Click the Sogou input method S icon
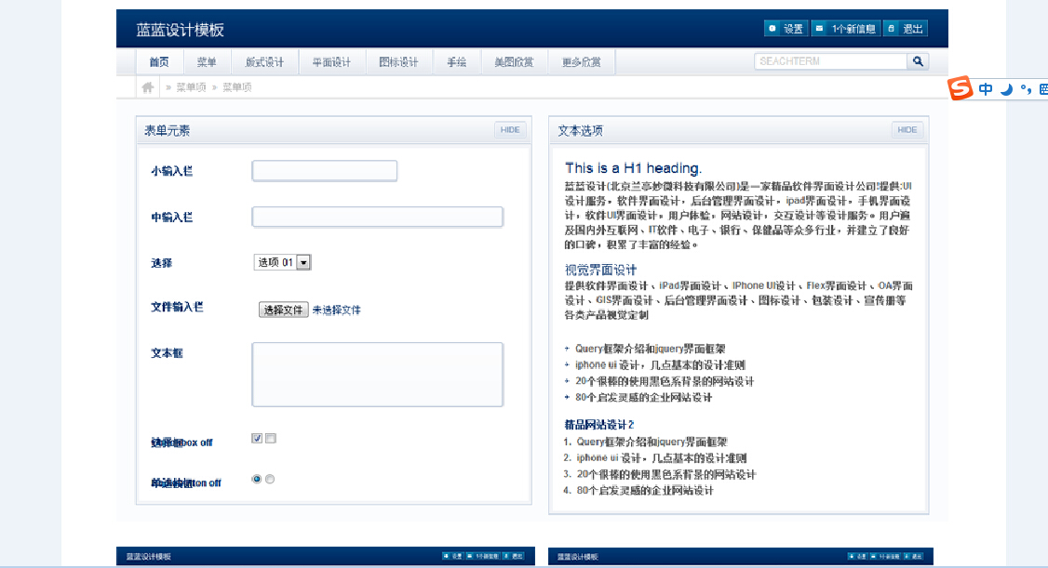This screenshot has width=1048, height=568. 961,89
